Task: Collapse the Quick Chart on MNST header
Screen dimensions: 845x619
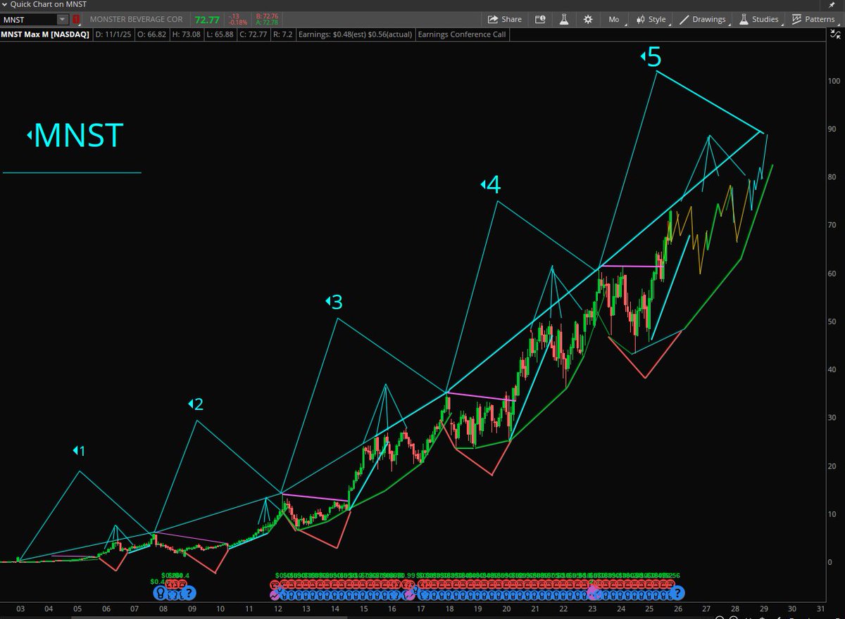Action: pos(5,4)
